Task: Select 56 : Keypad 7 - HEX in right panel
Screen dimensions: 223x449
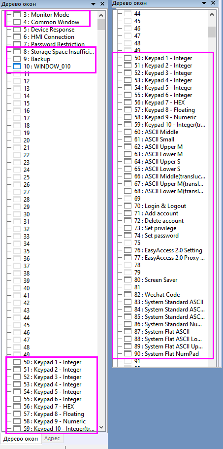Action: [x=161, y=103]
